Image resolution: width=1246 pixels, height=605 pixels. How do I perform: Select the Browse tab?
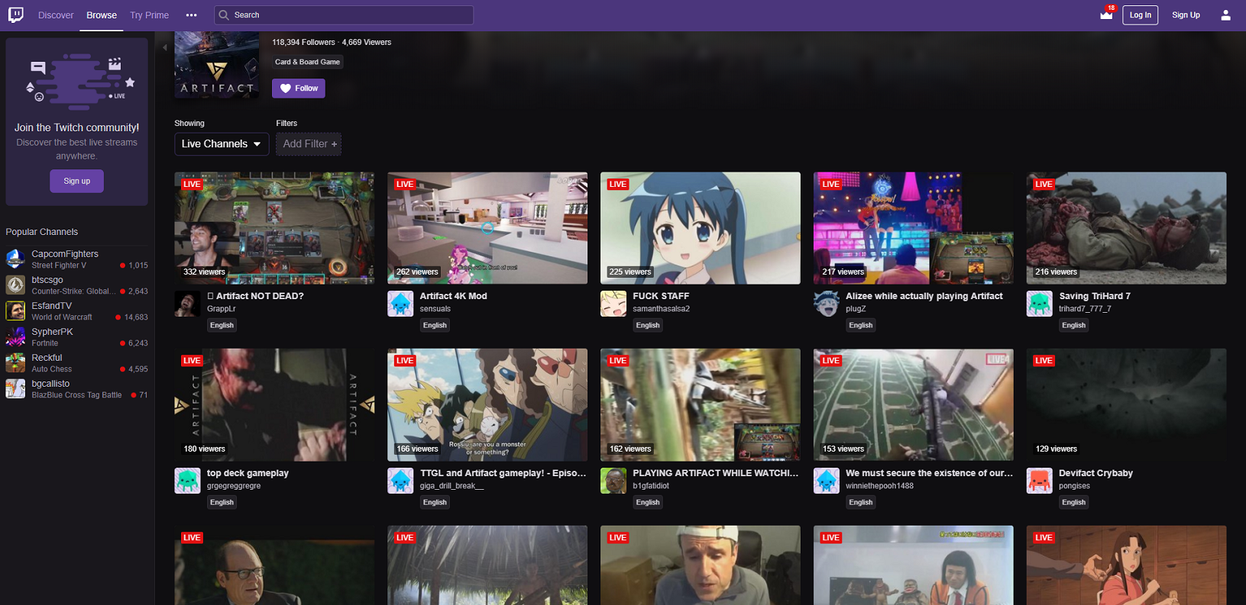point(102,15)
